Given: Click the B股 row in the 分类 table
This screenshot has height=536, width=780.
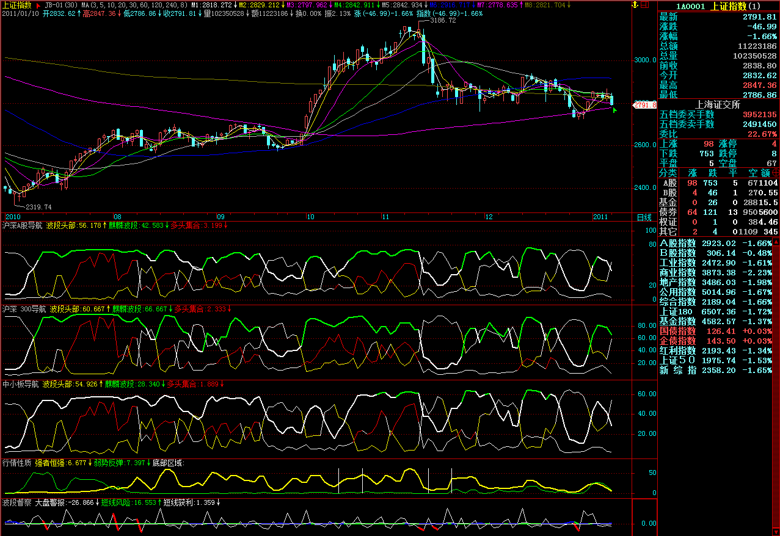Looking at the screenshot, I should pyautogui.click(x=718, y=192).
